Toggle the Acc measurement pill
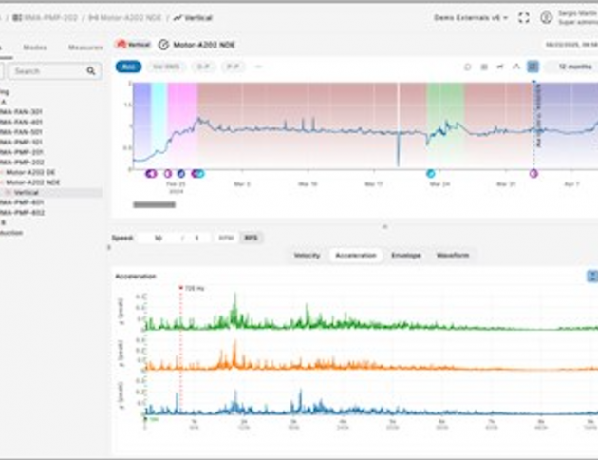The width and height of the screenshot is (598, 460). tap(128, 67)
